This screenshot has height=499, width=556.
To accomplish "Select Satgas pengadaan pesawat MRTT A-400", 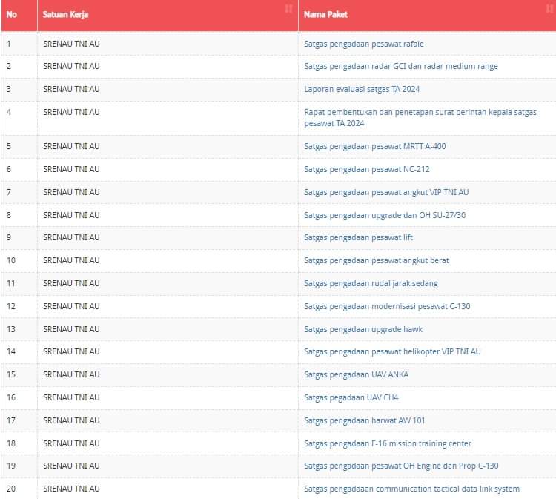I will (x=374, y=146).
